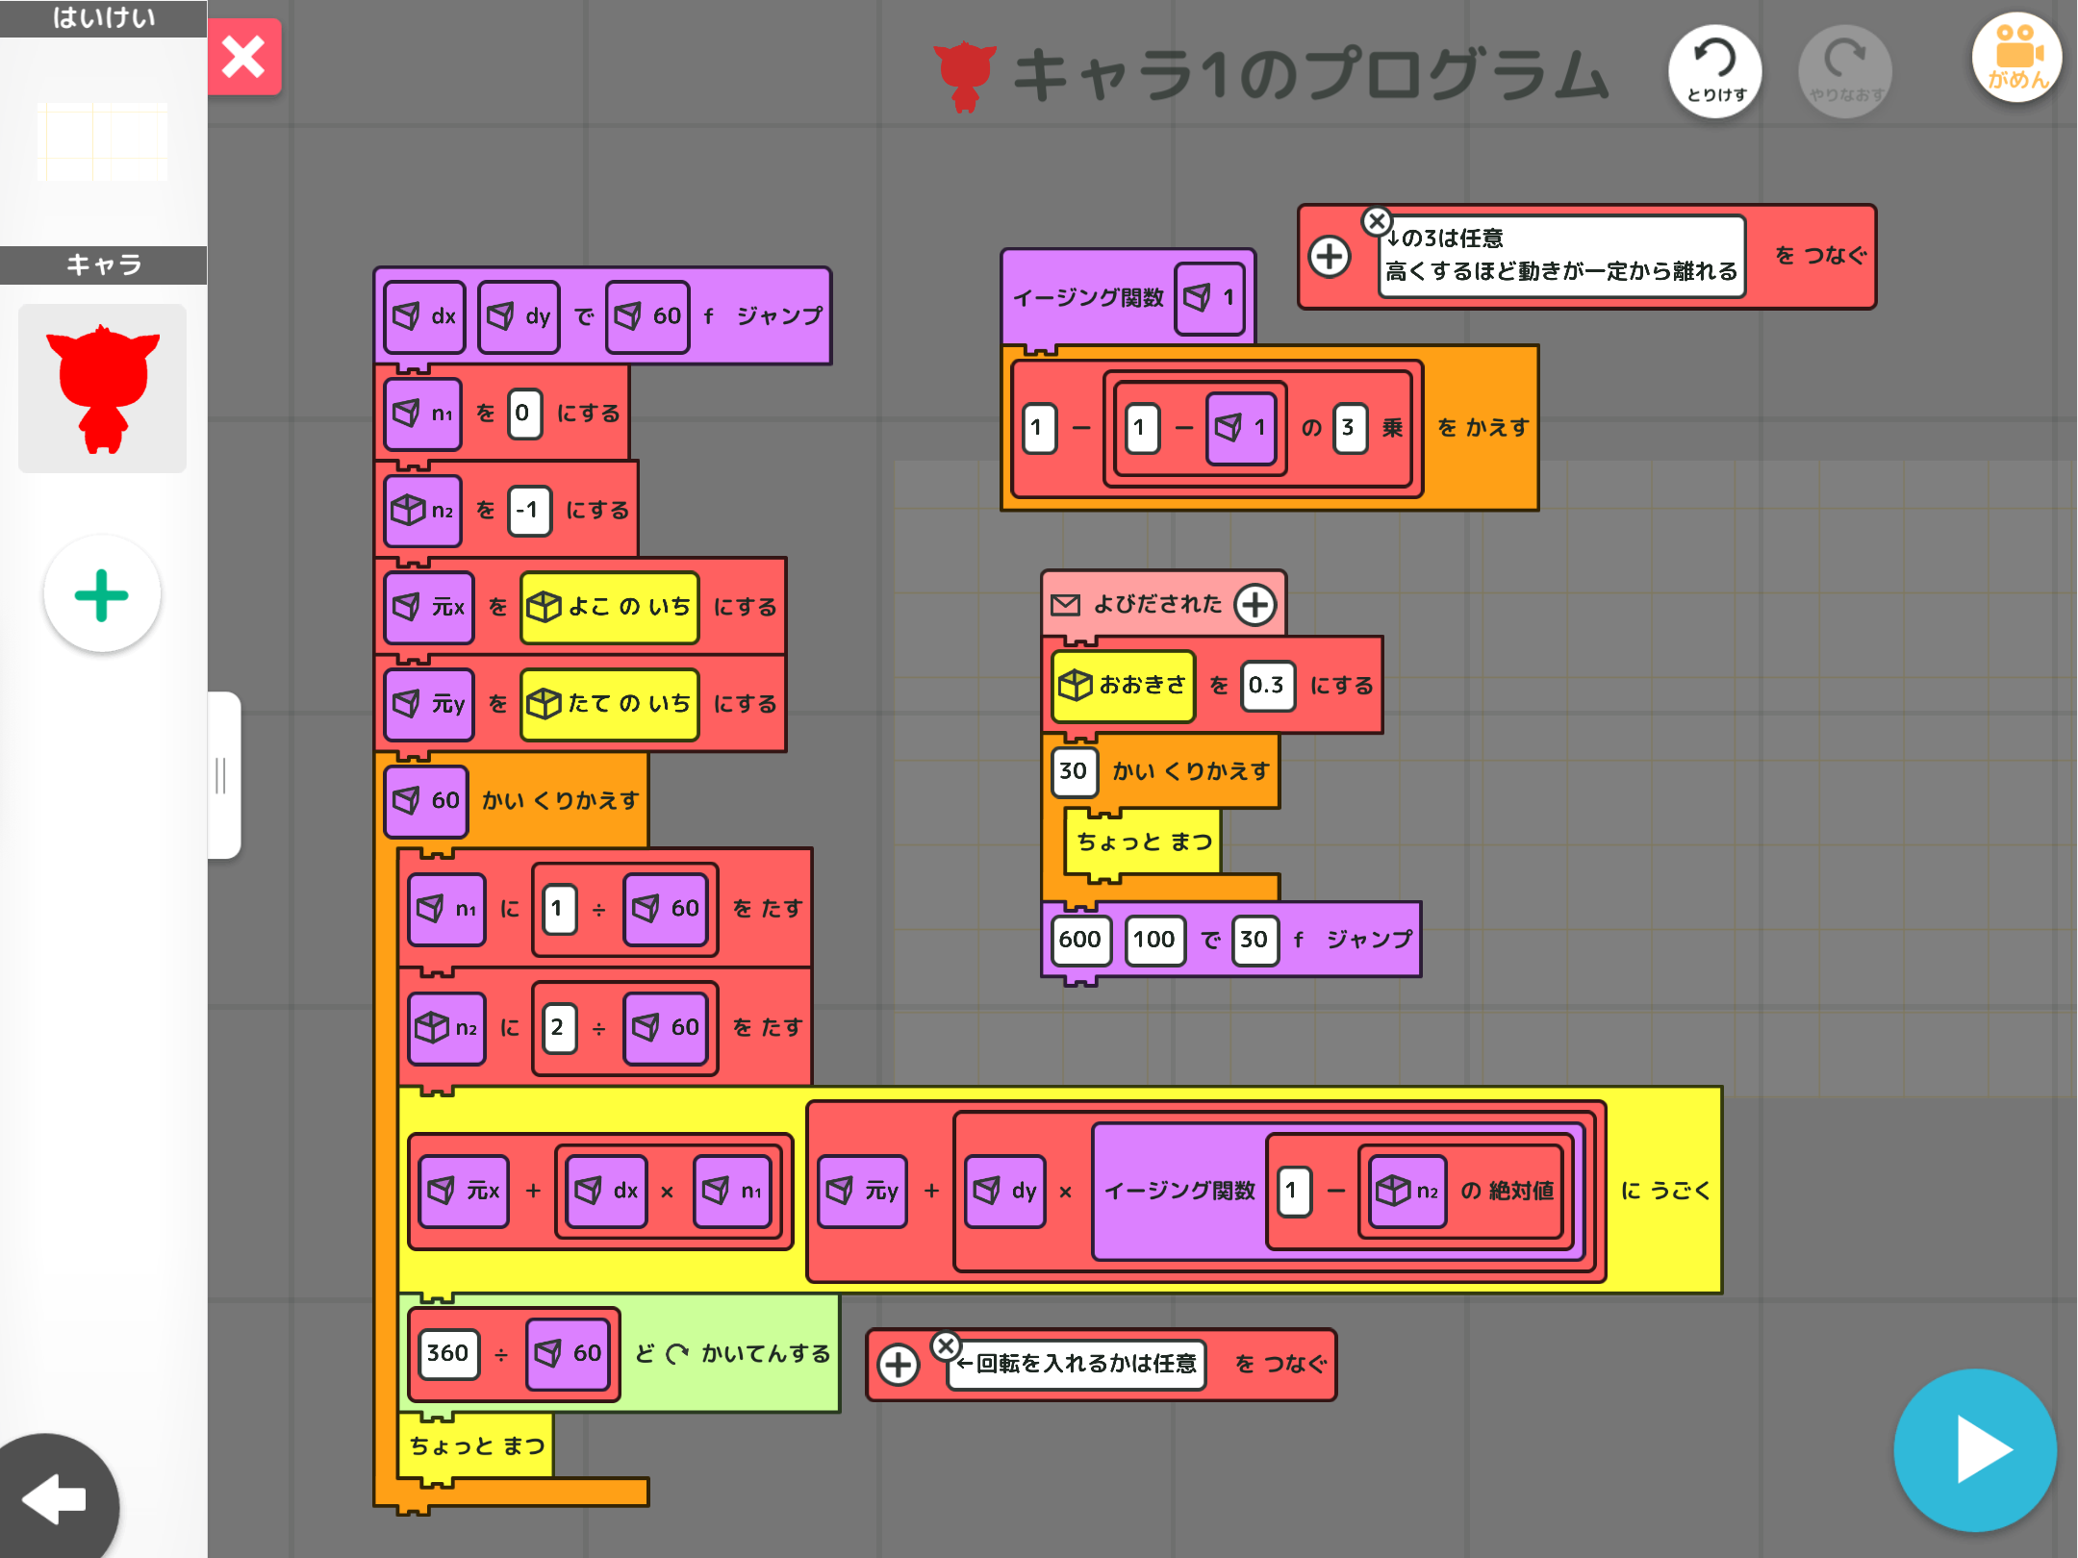Edit the 360 rotation value field
Image resolution: width=2078 pixels, height=1558 pixels.
coord(448,1353)
